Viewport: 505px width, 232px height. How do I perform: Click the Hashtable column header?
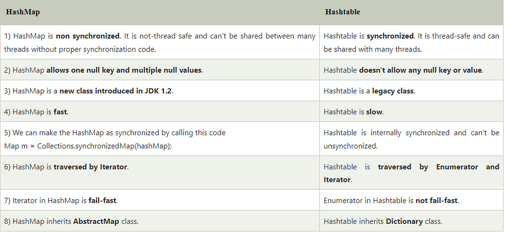coord(342,12)
